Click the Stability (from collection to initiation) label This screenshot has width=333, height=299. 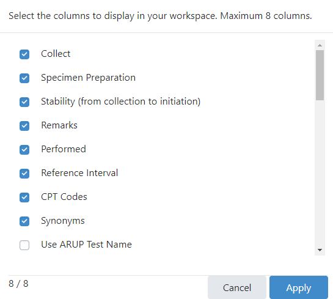tap(120, 102)
